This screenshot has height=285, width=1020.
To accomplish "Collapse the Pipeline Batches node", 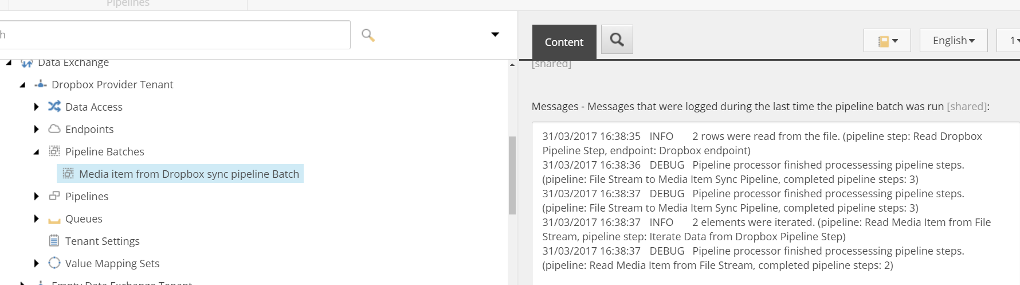I will pos(36,152).
